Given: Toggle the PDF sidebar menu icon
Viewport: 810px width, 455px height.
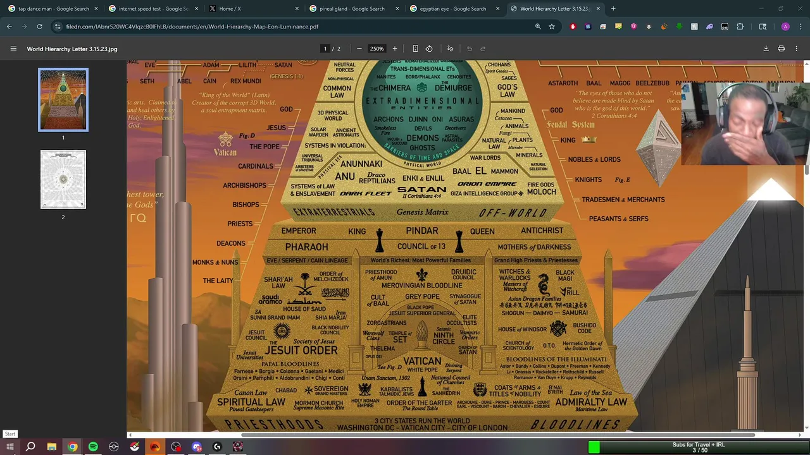Looking at the screenshot, I should (x=13, y=49).
